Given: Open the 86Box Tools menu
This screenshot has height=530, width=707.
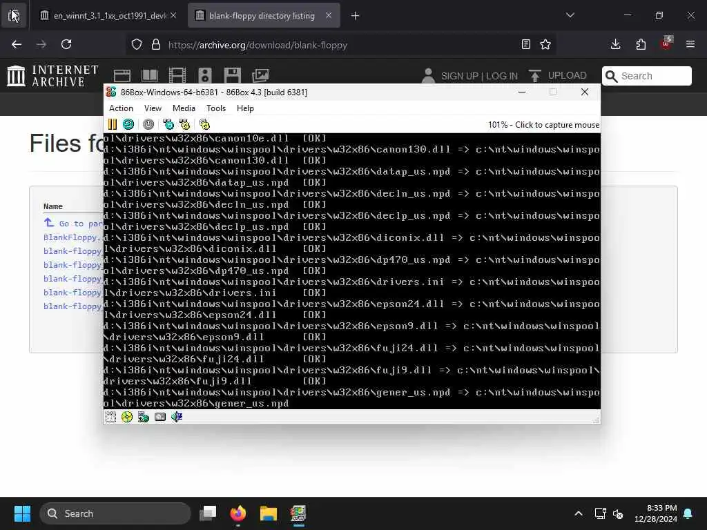Looking at the screenshot, I should pyautogui.click(x=216, y=108).
